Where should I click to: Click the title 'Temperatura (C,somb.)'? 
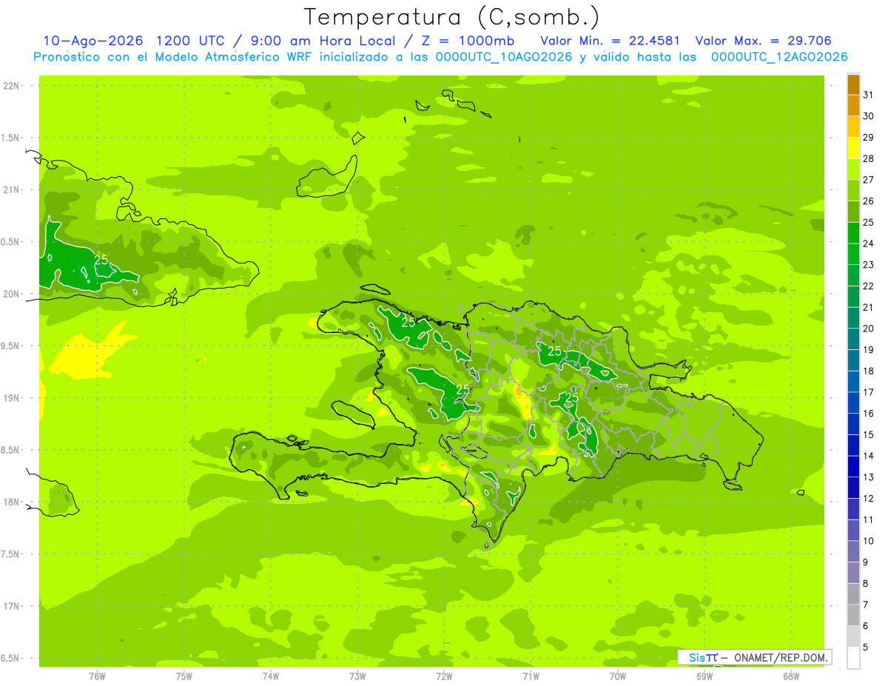(452, 17)
